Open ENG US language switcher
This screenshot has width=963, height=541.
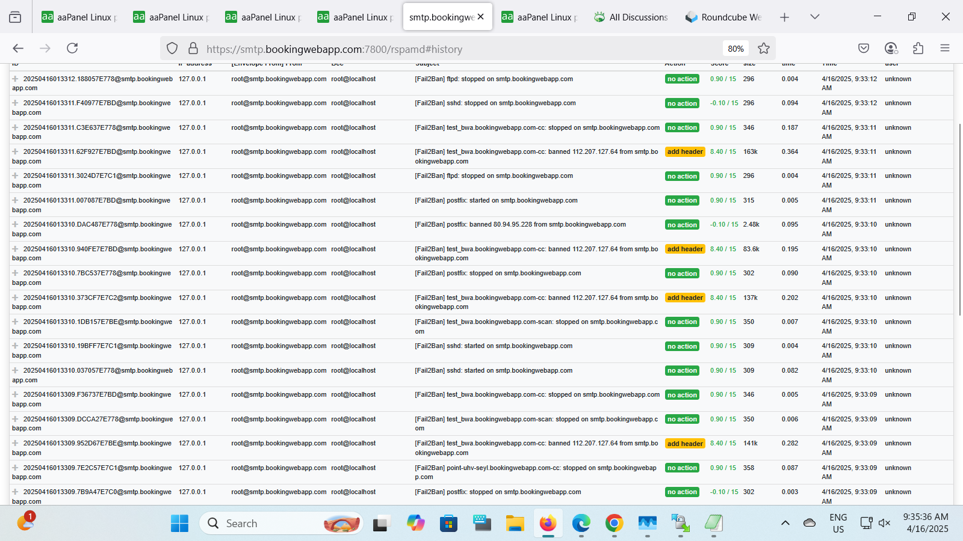pyautogui.click(x=838, y=523)
